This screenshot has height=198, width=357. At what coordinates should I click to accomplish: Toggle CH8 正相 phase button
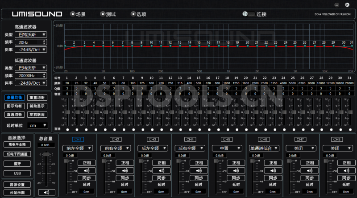[x=346, y=163]
